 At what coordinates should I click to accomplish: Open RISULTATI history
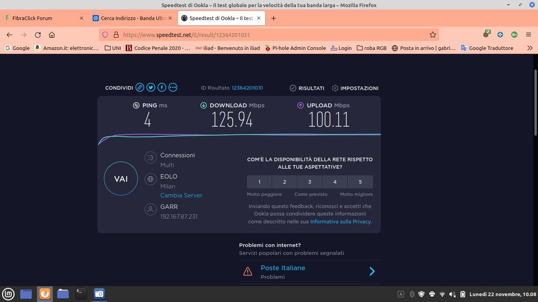click(x=307, y=88)
